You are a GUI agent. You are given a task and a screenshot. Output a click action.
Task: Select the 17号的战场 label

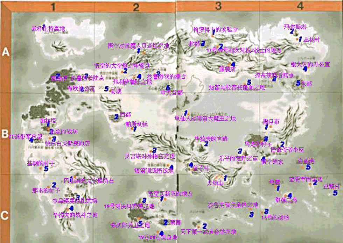pos(275,217)
